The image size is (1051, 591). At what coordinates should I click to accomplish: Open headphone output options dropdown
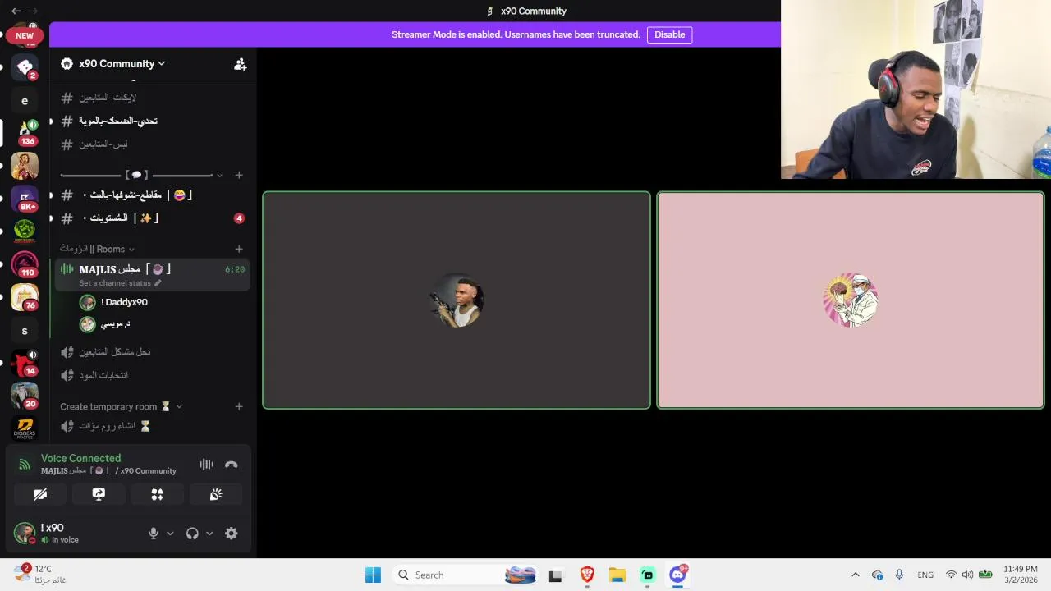[x=209, y=534]
